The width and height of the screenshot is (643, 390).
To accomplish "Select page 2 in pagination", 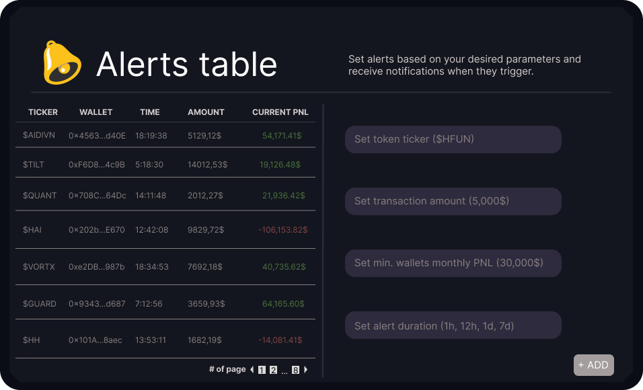I will [273, 369].
